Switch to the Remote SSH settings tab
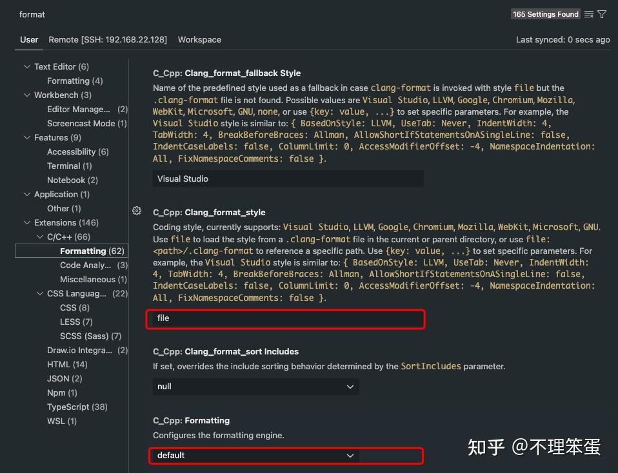The image size is (618, 473). 108,40
